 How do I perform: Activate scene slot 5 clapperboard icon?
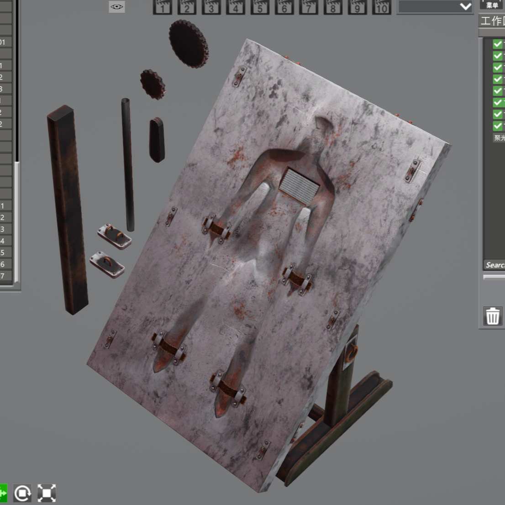point(260,7)
